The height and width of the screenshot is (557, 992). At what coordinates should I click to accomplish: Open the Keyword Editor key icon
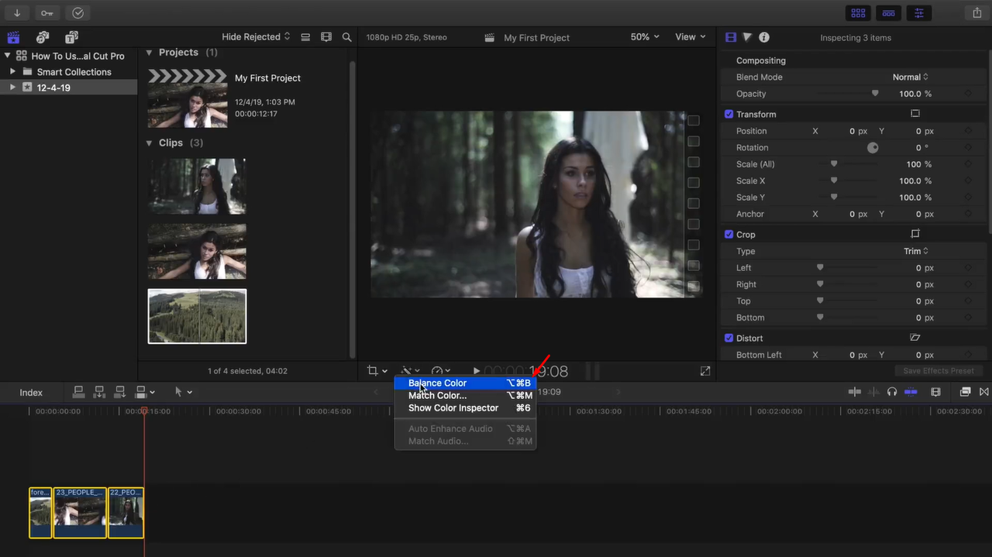tap(47, 13)
